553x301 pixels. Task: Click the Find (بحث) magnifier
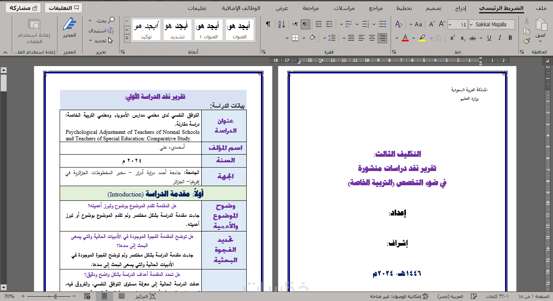pos(111,20)
